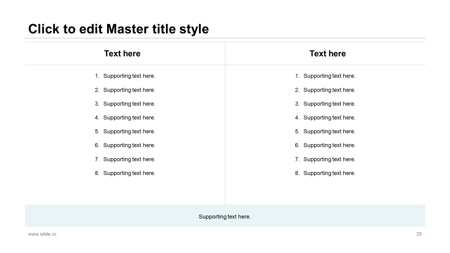The image size is (450, 253).
Task: Select item 6 in the left list
Action: [x=129, y=145]
